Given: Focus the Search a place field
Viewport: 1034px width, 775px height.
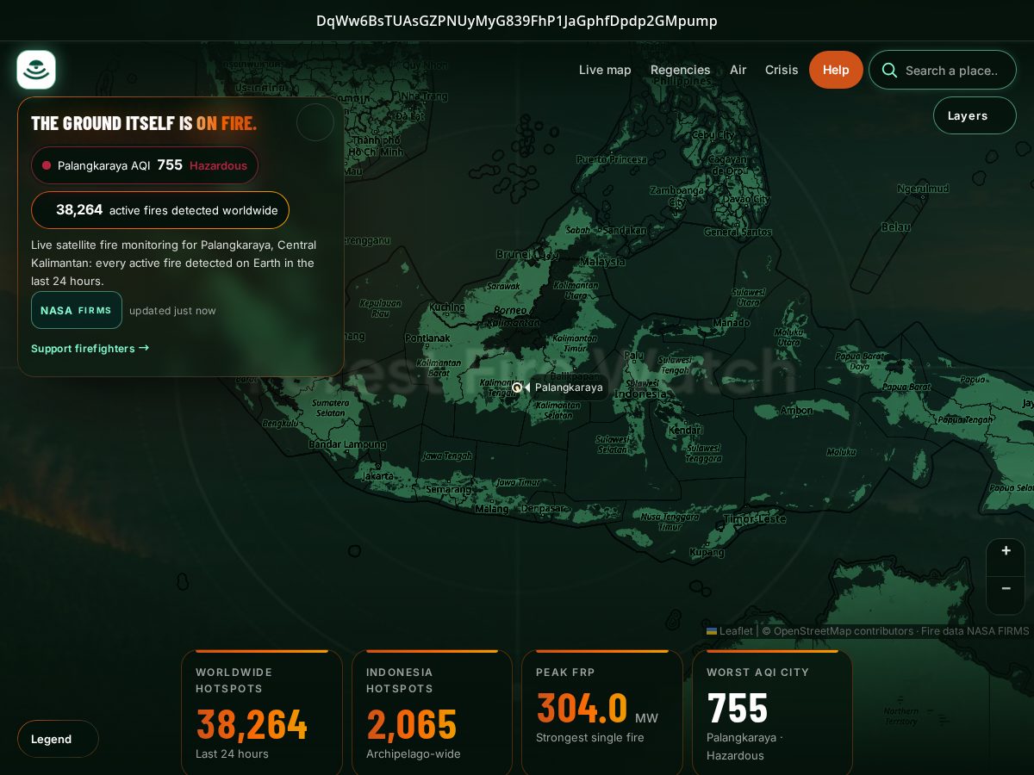Looking at the screenshot, I should [943, 71].
